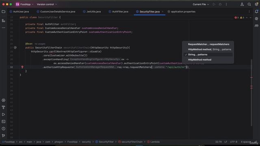Choose the HttpMethod method overload
Viewport: 260px width, 146px height.
[x=208, y=60]
